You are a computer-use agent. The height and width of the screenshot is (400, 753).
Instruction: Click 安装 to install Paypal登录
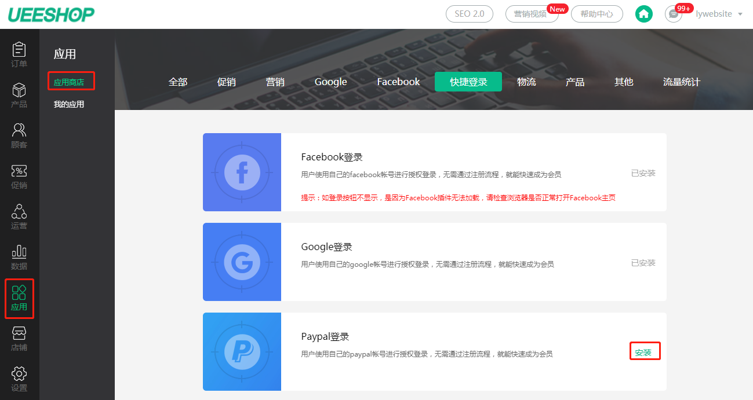click(644, 352)
